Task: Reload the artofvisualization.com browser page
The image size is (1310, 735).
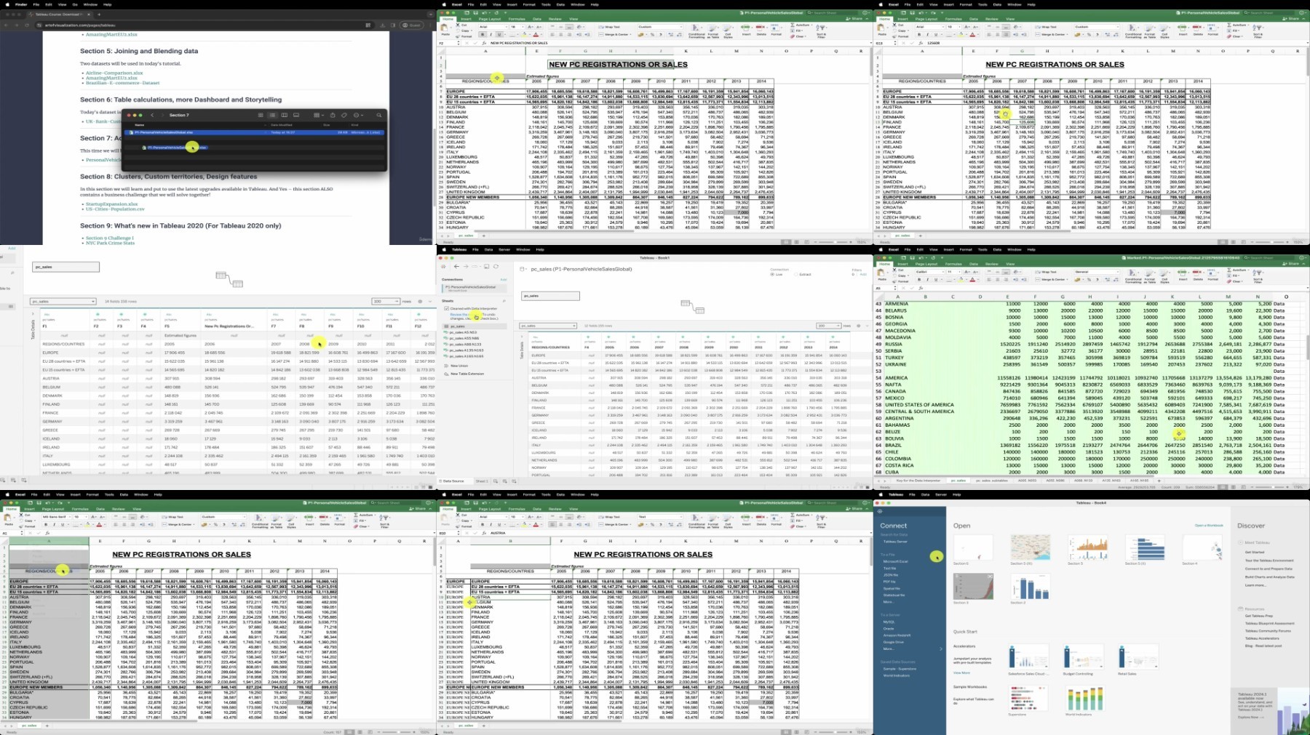Action: 27,25
